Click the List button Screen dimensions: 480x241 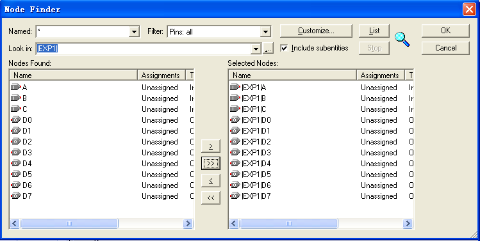[x=374, y=31]
